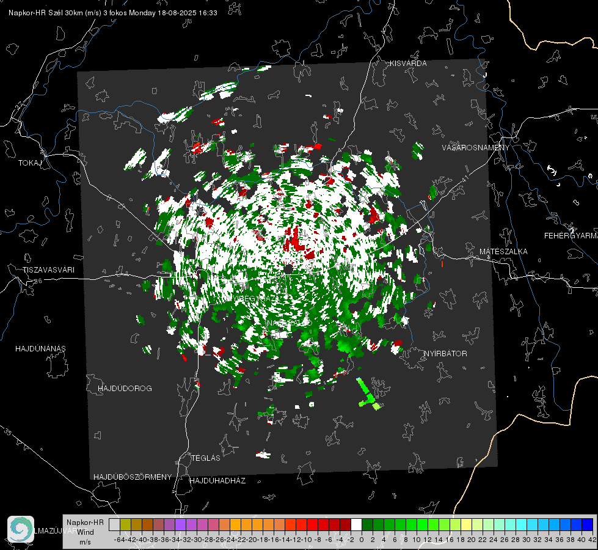Screen dimensions: 598x550
Task: Click the legend value label -64
Action: (119, 540)
